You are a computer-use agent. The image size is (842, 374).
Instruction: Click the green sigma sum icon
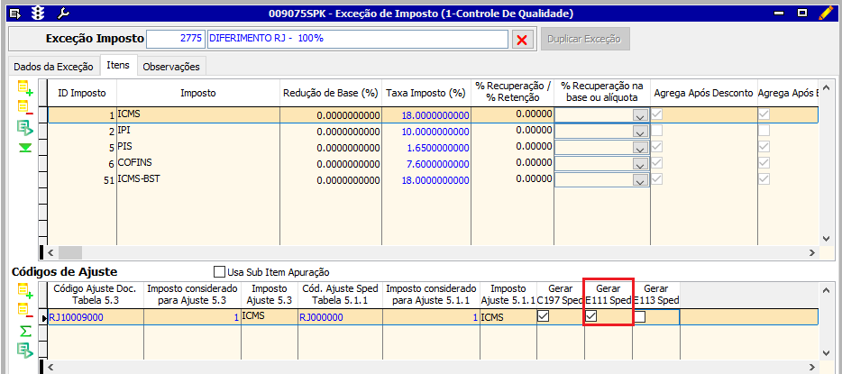(25, 331)
